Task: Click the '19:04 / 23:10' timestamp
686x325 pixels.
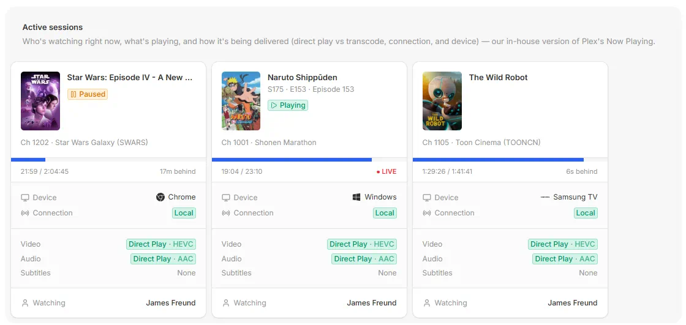Action: click(x=241, y=171)
